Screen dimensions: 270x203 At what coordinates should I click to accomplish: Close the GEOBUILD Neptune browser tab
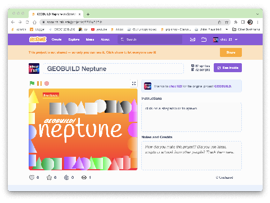pyautogui.click(x=79, y=14)
